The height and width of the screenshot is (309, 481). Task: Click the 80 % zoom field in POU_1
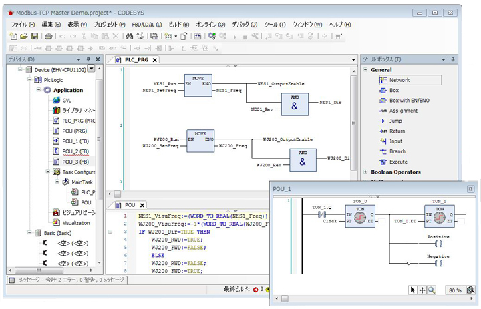(x=455, y=290)
